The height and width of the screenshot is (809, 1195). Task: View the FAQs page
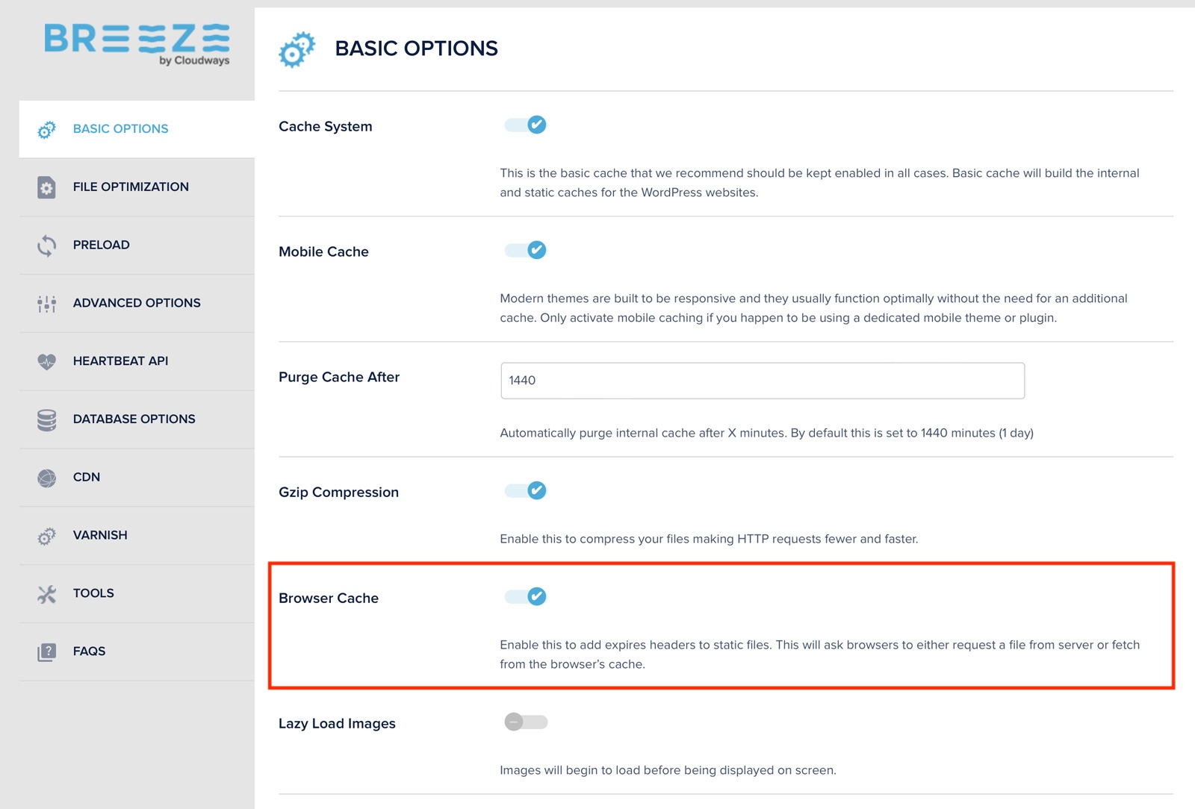[137, 652]
